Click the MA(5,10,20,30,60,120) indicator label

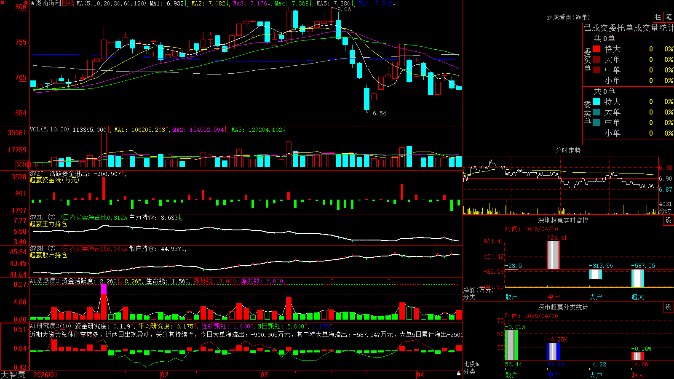point(111,3)
